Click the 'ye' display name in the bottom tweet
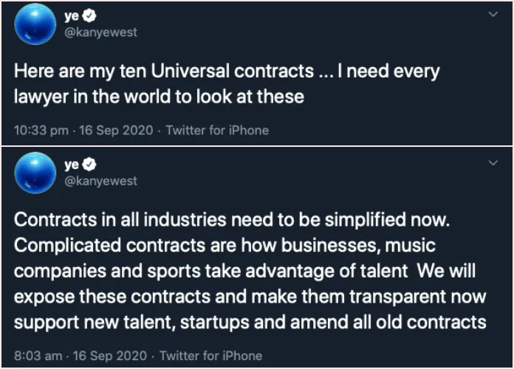The width and height of the screenshot is (514, 369). pos(73,165)
